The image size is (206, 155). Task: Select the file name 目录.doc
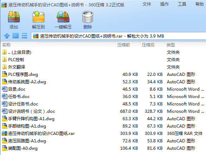[17, 89]
